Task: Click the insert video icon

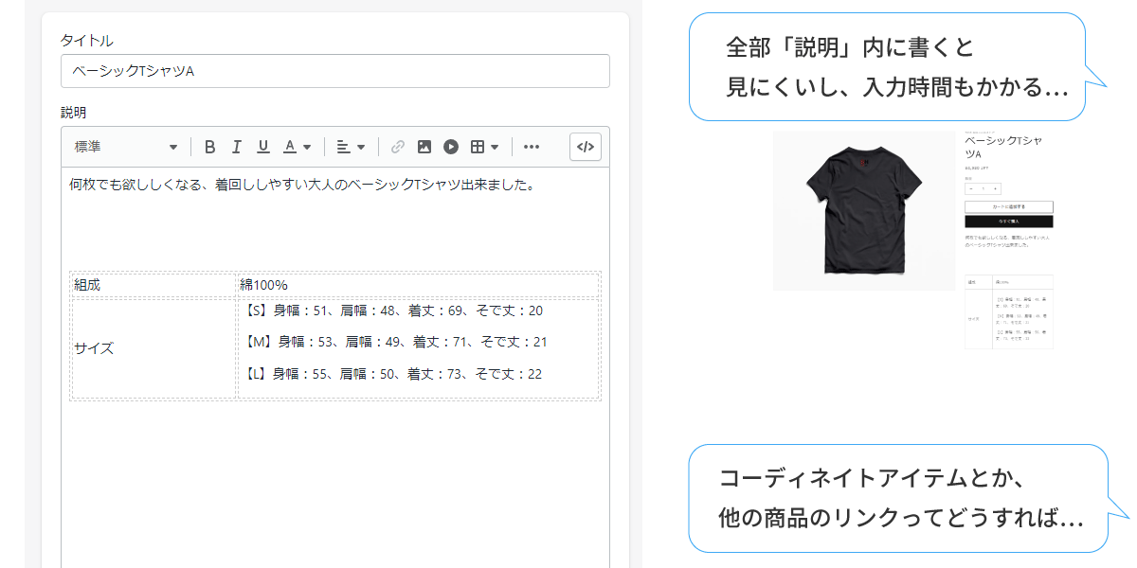Action: click(x=451, y=147)
